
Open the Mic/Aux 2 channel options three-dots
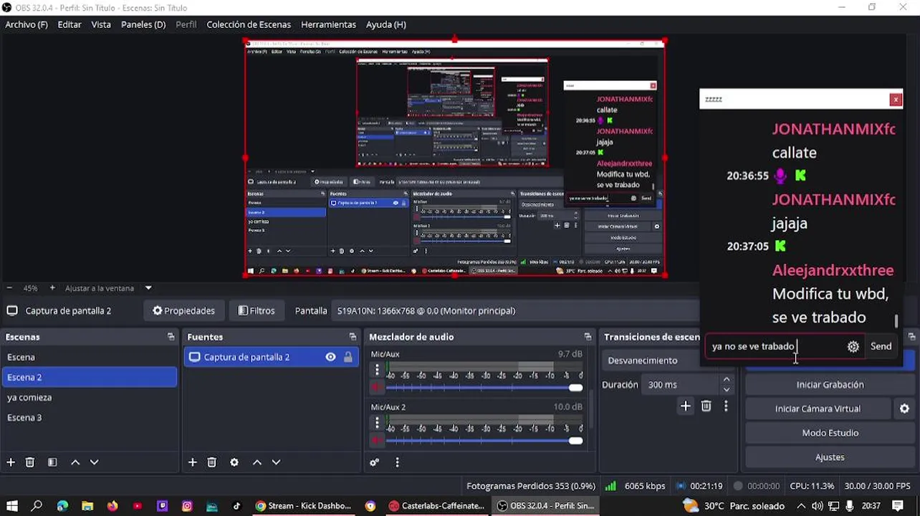(377, 423)
